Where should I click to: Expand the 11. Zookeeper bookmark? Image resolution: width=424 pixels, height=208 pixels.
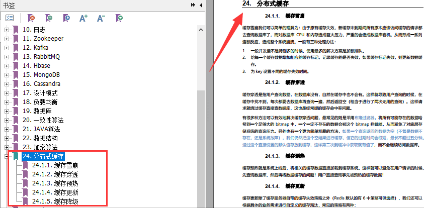point(7,39)
